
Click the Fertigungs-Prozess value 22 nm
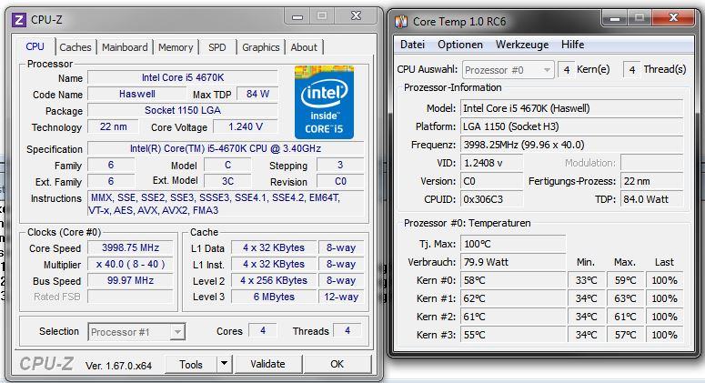pos(651,181)
